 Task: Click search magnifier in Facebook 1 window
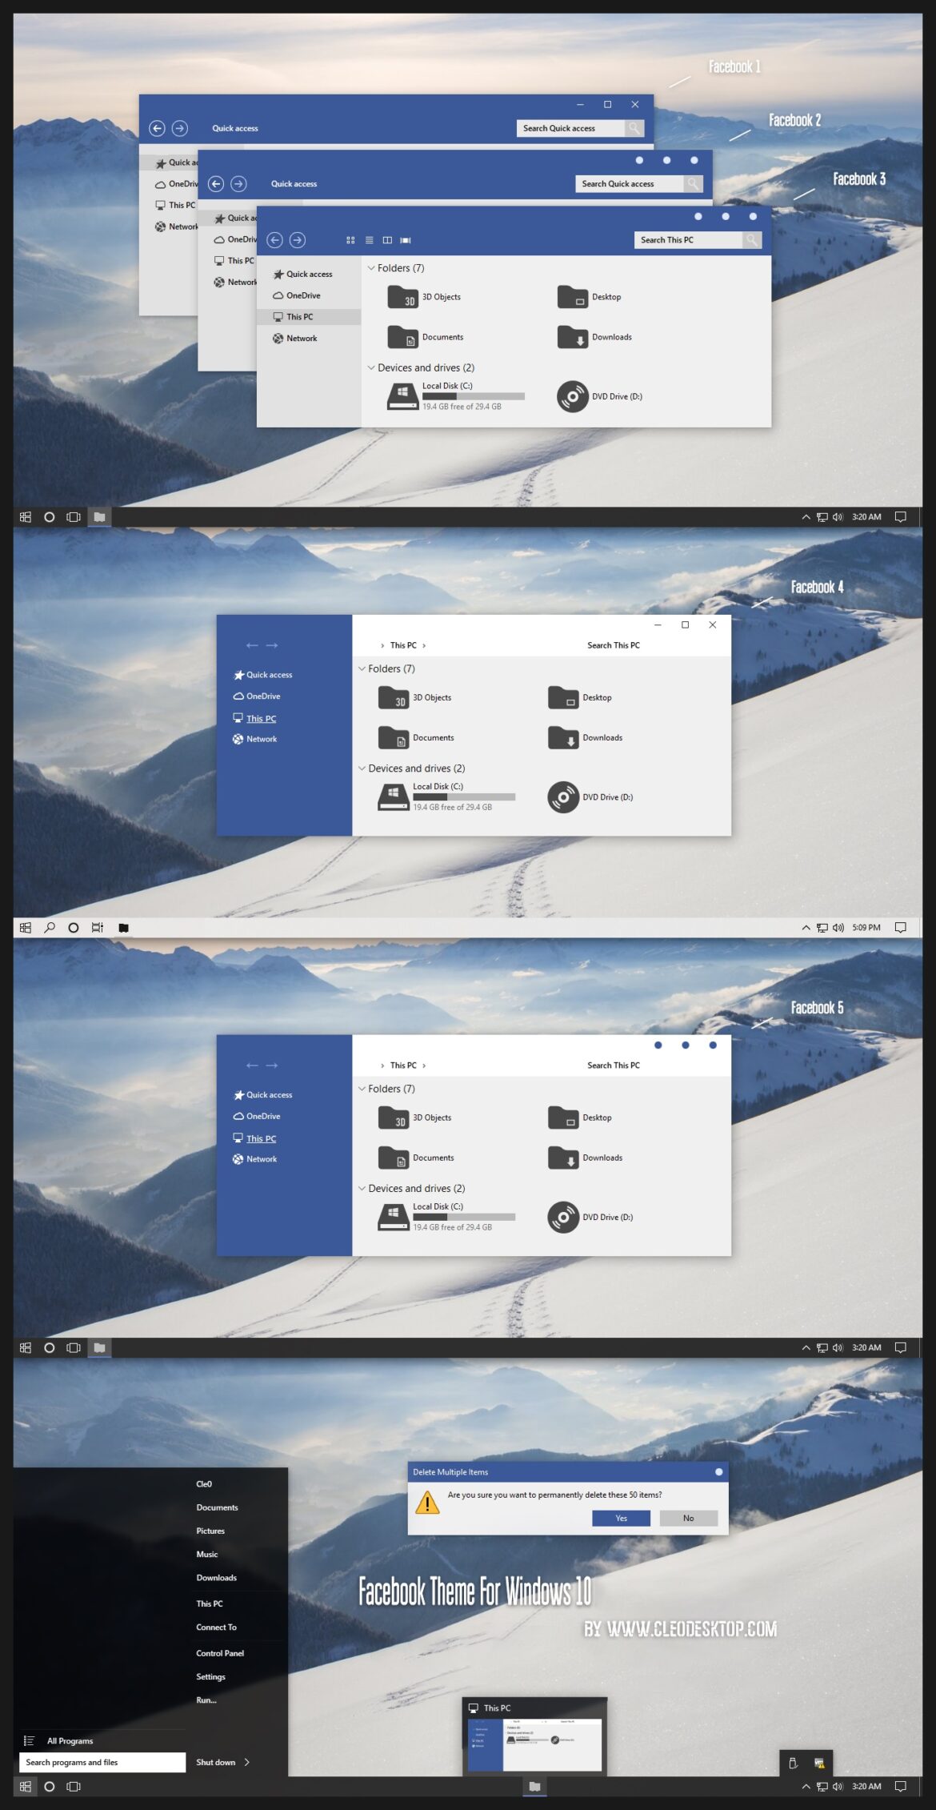(x=634, y=128)
